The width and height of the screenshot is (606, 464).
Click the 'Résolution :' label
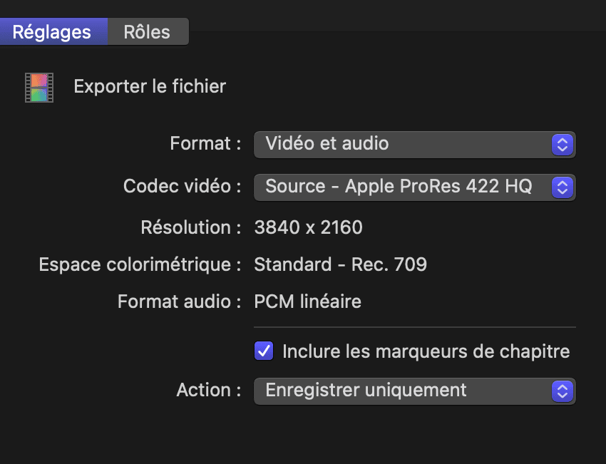[191, 227]
